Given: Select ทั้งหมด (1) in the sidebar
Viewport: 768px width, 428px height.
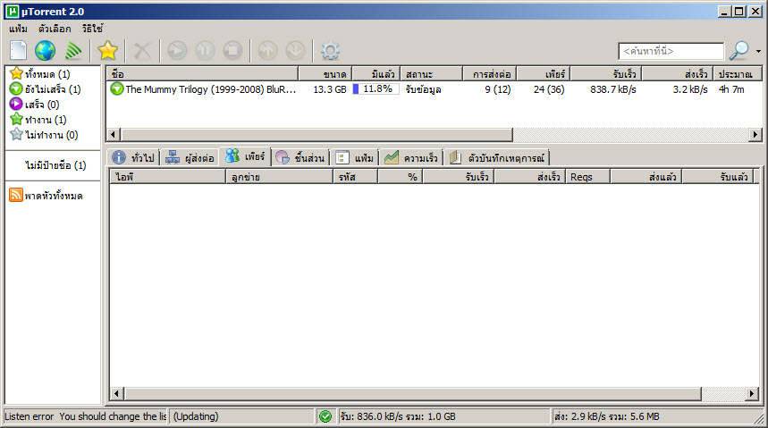Looking at the screenshot, I should pos(40,74).
